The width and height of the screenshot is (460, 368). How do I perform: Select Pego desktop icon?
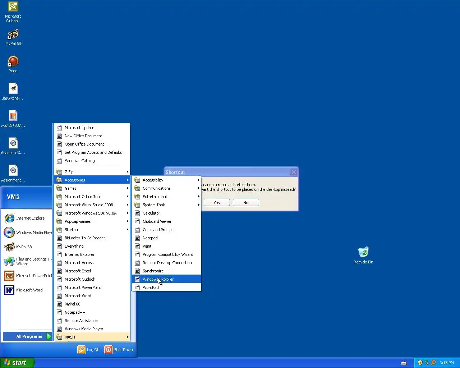coord(13,65)
